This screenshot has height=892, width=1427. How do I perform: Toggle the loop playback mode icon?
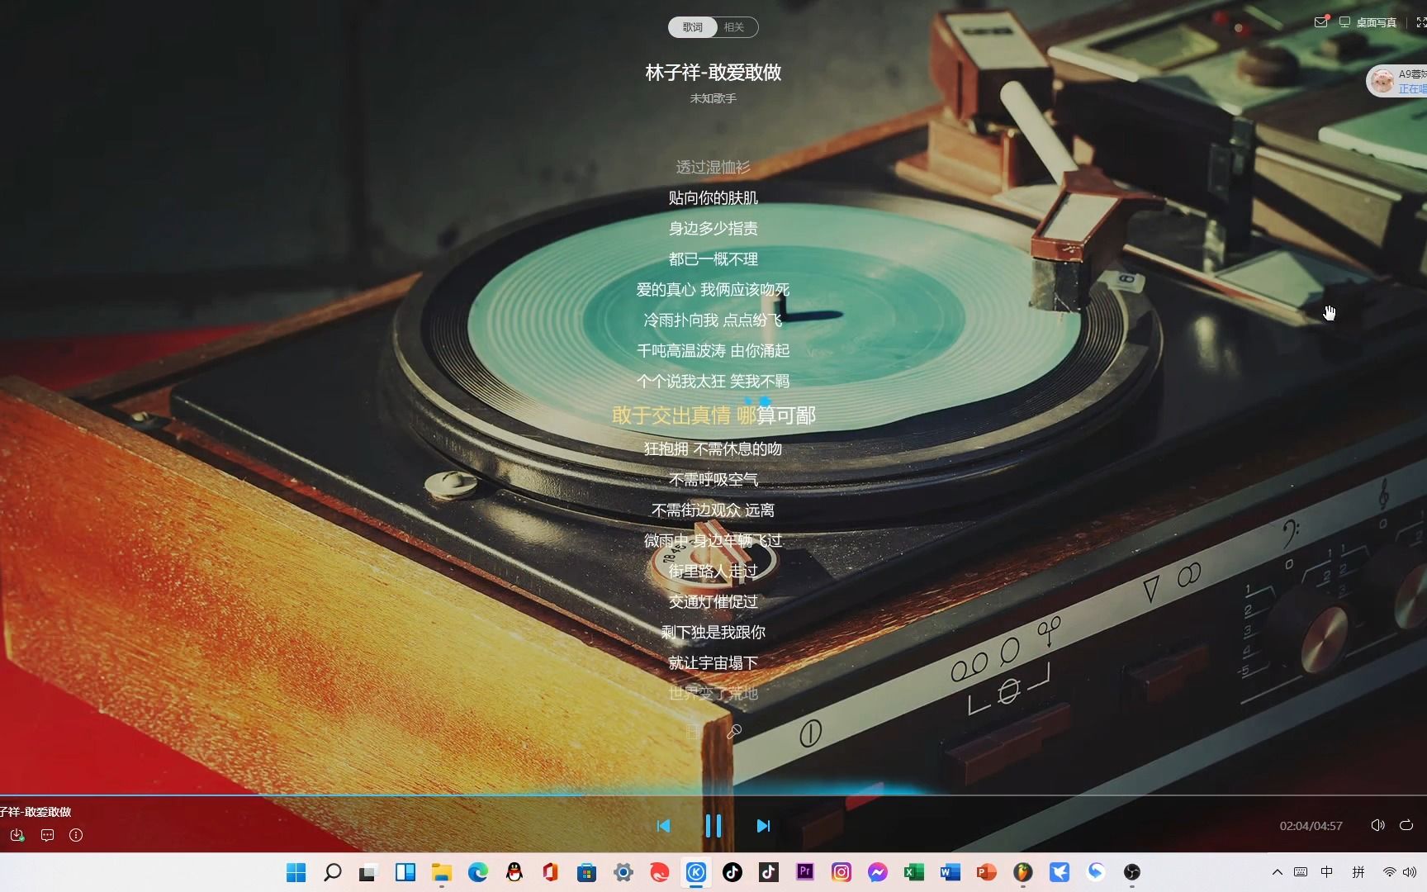pyautogui.click(x=1406, y=825)
